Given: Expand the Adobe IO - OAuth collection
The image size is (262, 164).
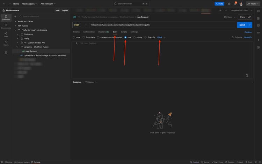Looking at the screenshot, I should coord(15,22).
